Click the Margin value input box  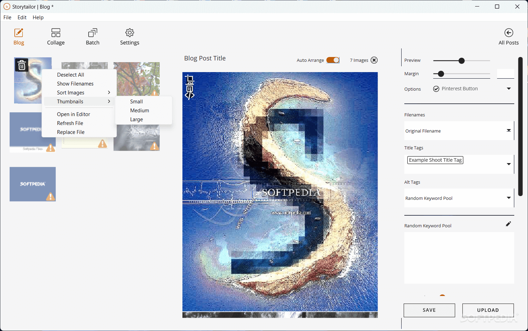click(x=505, y=73)
